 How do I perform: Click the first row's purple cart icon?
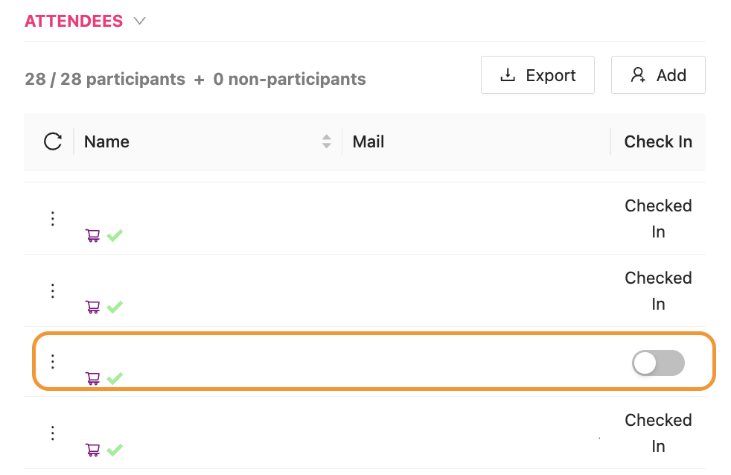point(93,236)
